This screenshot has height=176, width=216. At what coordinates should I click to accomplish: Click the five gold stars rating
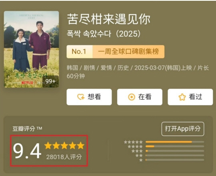pyautogui.click(x=64, y=146)
